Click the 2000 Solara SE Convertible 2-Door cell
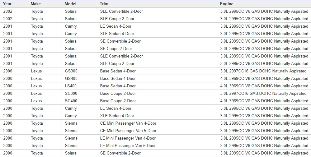Viewport: 311px width, 157px height. [x=157, y=153]
